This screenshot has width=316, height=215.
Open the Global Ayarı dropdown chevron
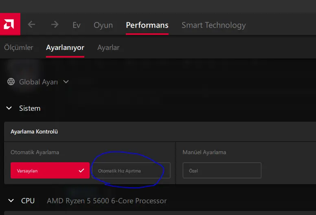coord(66,82)
